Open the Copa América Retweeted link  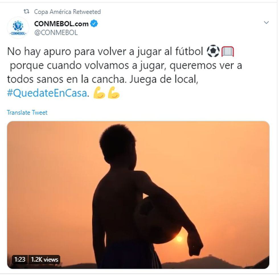[67, 12]
